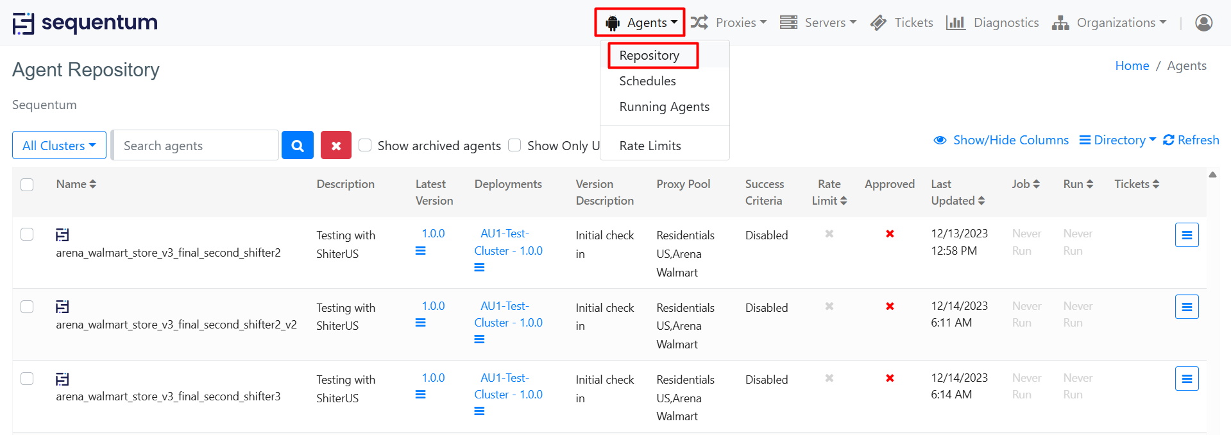This screenshot has height=435, width=1231.
Task: Expand the Organizations dropdown menu
Action: click(1109, 23)
